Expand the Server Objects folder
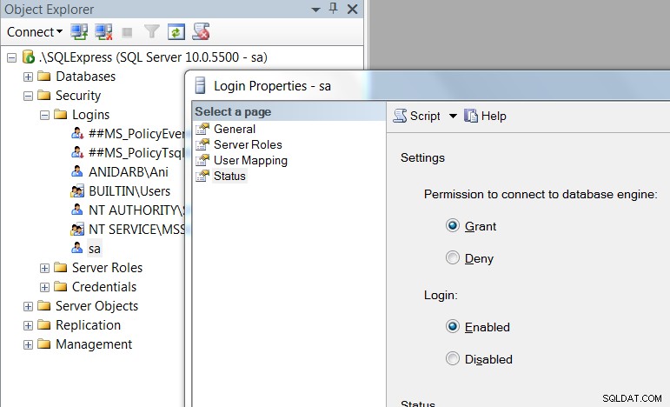The height and width of the screenshot is (407, 670). (28, 306)
